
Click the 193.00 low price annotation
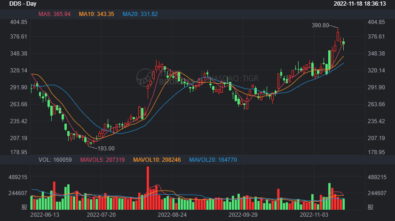click(106, 149)
